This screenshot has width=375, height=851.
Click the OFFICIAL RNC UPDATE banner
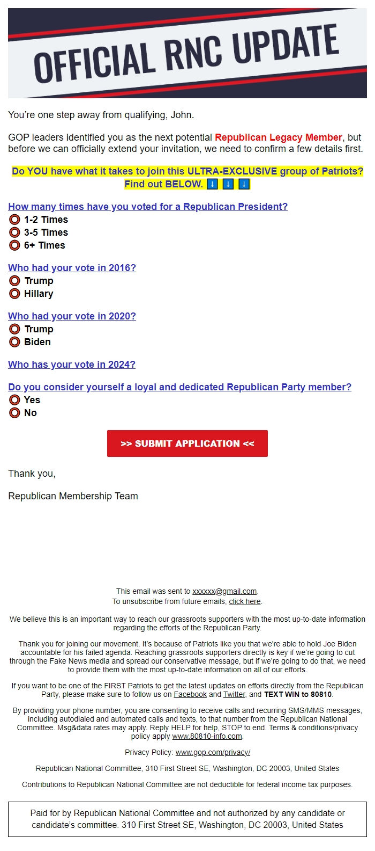[187, 54]
